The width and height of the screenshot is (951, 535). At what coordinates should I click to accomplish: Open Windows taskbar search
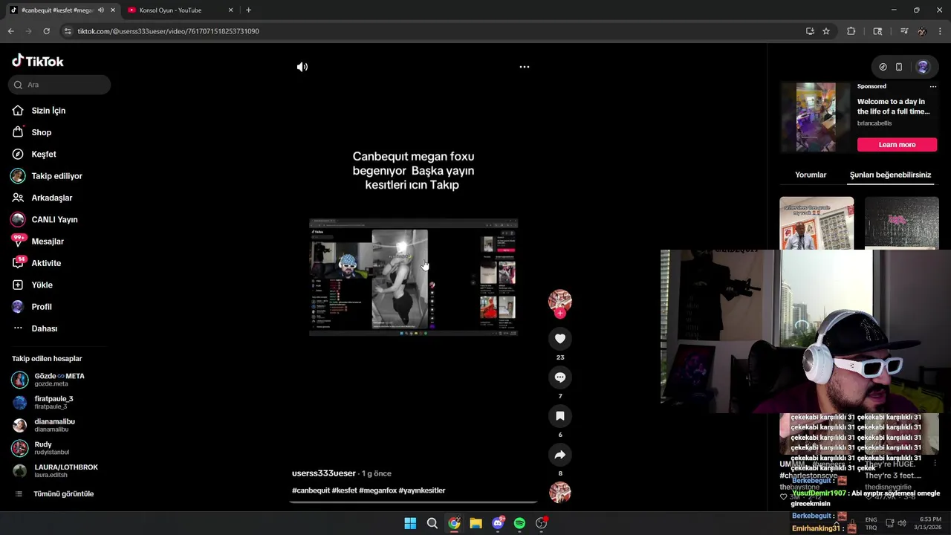tap(432, 523)
